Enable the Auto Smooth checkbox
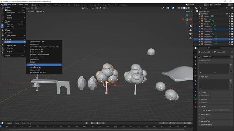234x131 pixels. tap(212, 110)
